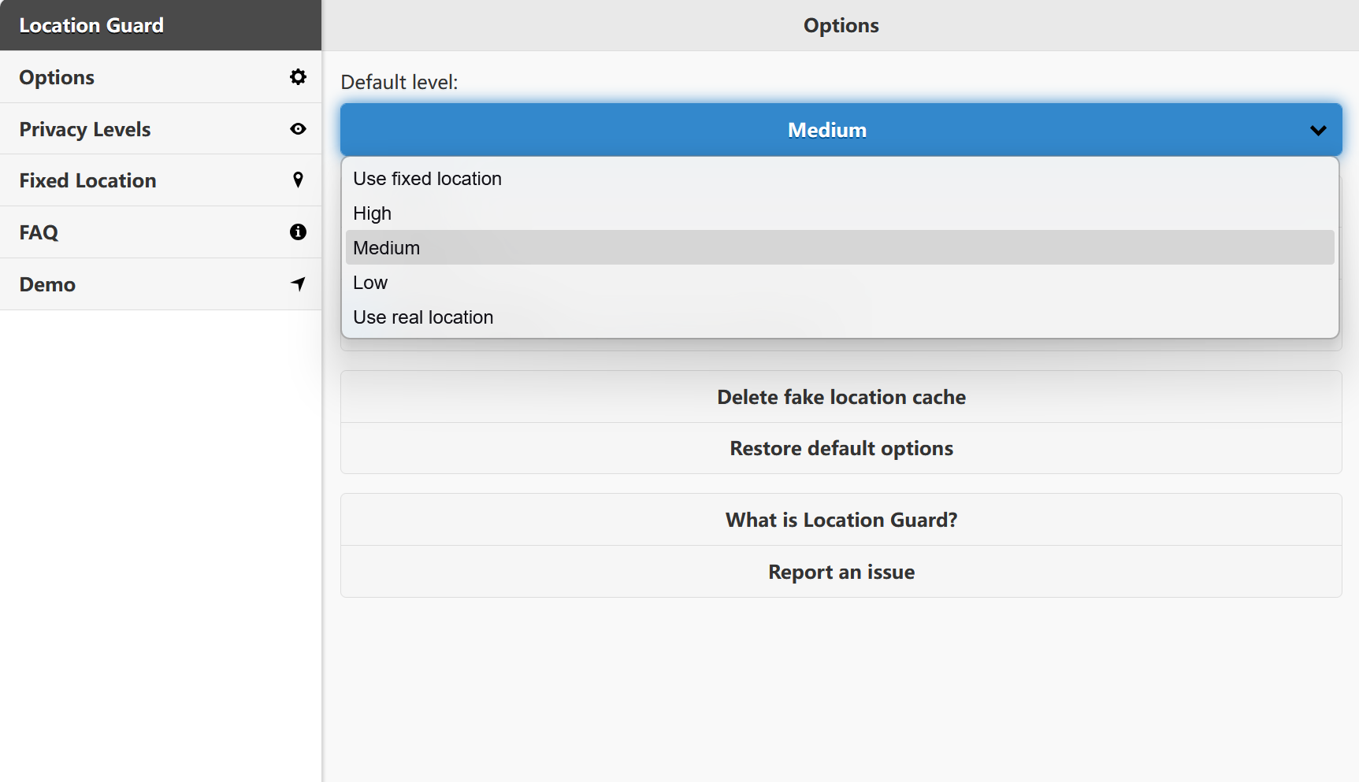Click the gear icon next to Options
Image resolution: width=1359 pixels, height=782 pixels.
click(298, 76)
